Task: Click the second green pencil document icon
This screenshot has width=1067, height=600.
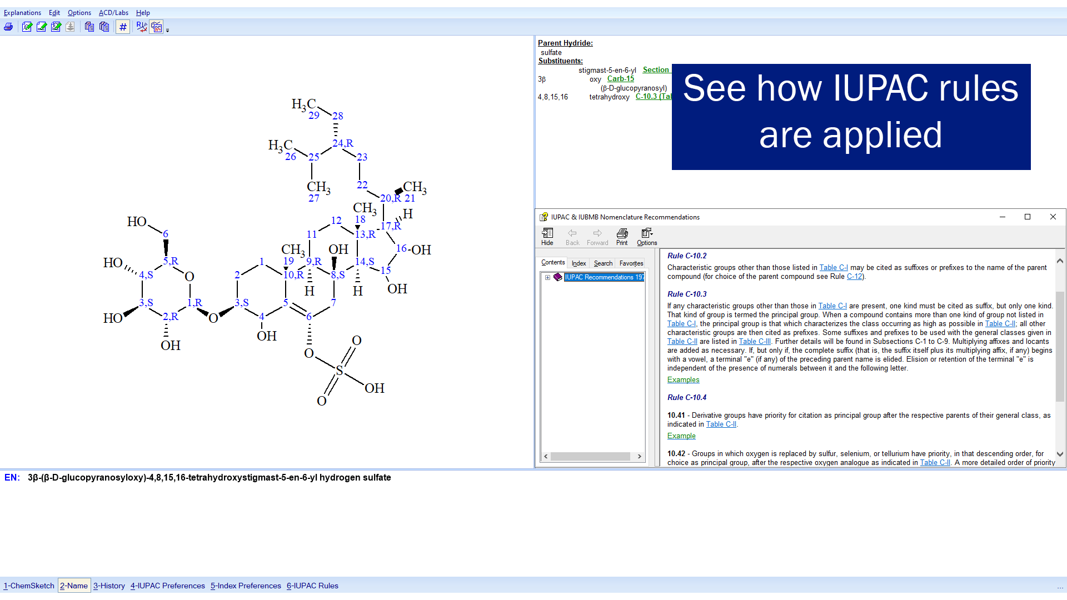Action: tap(41, 27)
